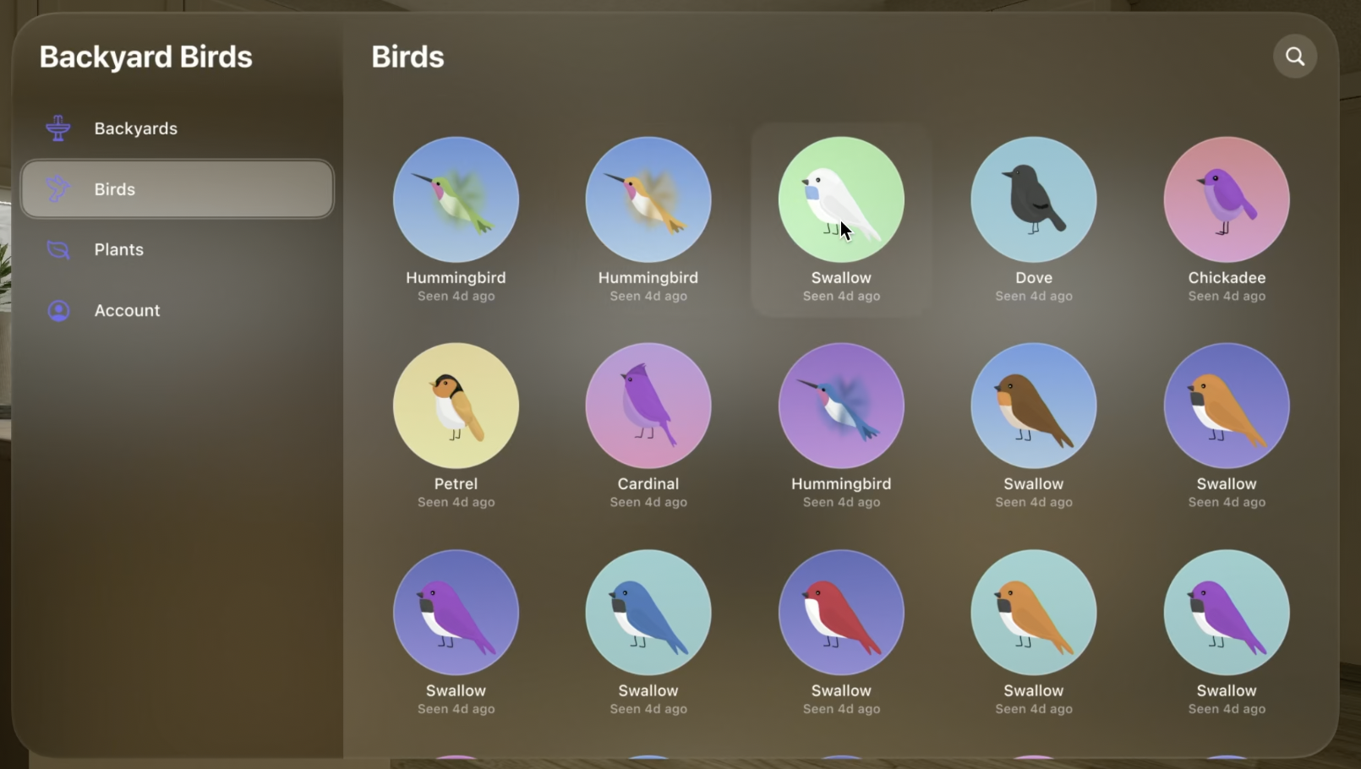Viewport: 1361px width, 769px height.
Task: Open the brown Swallow thumbnail
Action: (1034, 406)
